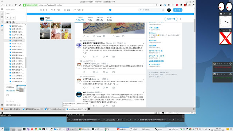The image size is (233, 131).
Task: Switch to the Fukazawa Twitter browser tab
Action: [33, 109]
